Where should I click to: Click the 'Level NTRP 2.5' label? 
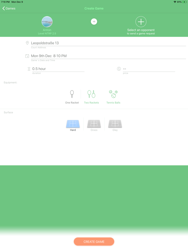pyautogui.click(x=47, y=33)
